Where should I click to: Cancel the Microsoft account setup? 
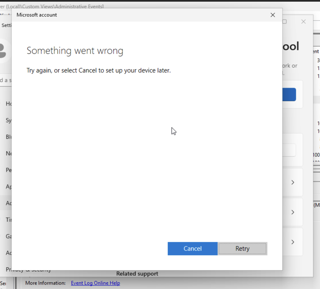(192, 248)
